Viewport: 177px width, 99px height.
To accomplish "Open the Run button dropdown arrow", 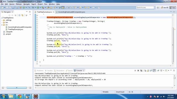I will tap(40, 7).
